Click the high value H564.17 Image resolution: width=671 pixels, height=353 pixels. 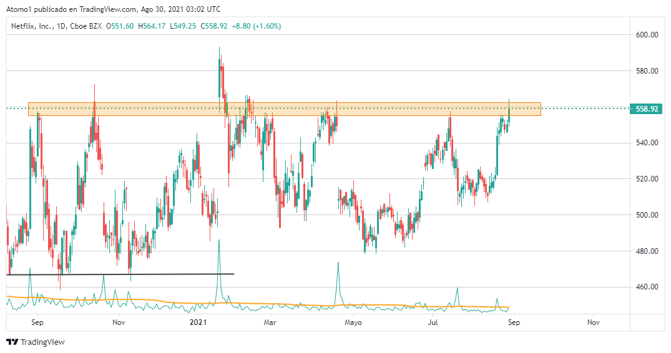(152, 26)
